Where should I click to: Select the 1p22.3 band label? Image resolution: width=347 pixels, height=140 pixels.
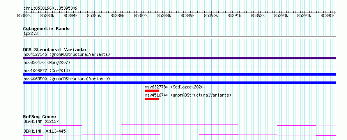tap(30, 33)
